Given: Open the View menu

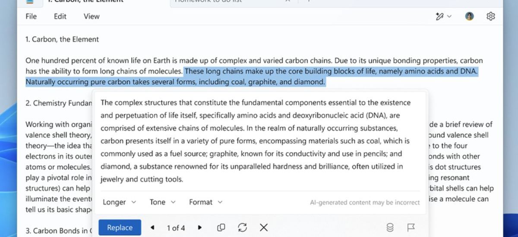Looking at the screenshot, I should (x=92, y=16).
